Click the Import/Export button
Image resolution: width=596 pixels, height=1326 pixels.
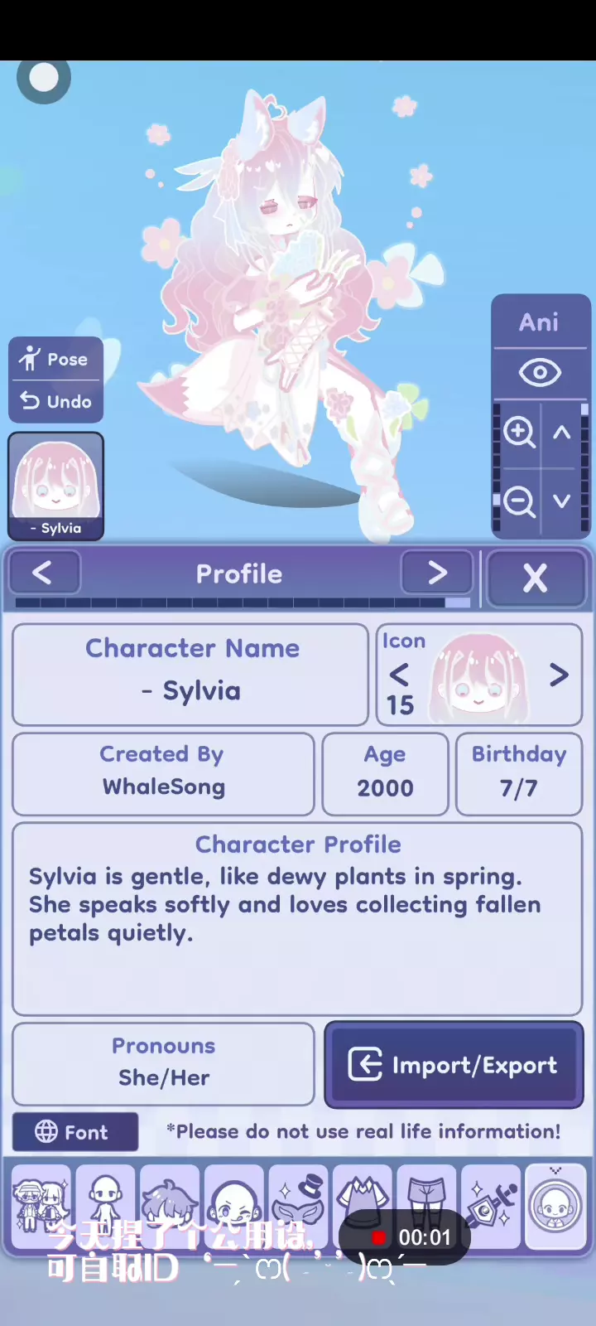454,1065
